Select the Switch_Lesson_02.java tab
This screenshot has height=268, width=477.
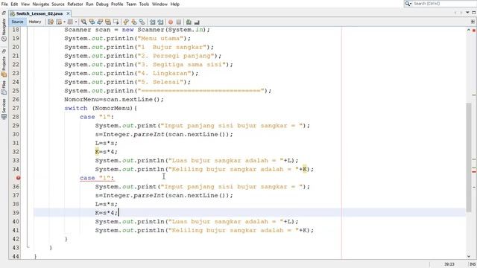(40, 13)
